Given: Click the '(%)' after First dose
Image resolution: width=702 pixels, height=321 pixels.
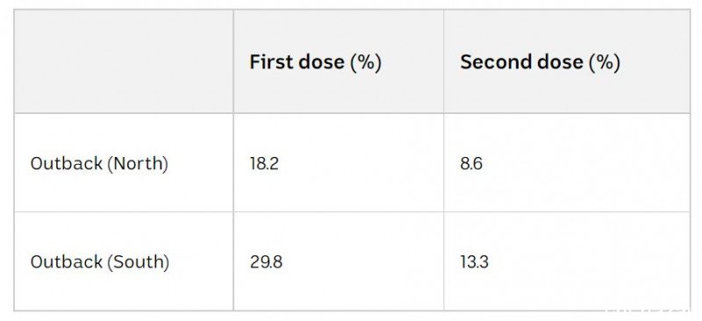Looking at the screenshot, I should tap(366, 62).
